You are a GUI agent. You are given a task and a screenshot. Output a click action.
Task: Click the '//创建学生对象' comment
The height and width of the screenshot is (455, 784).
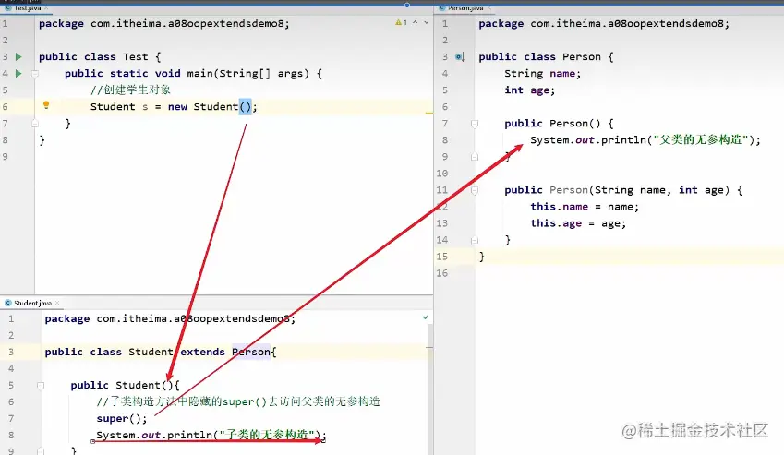130,90
